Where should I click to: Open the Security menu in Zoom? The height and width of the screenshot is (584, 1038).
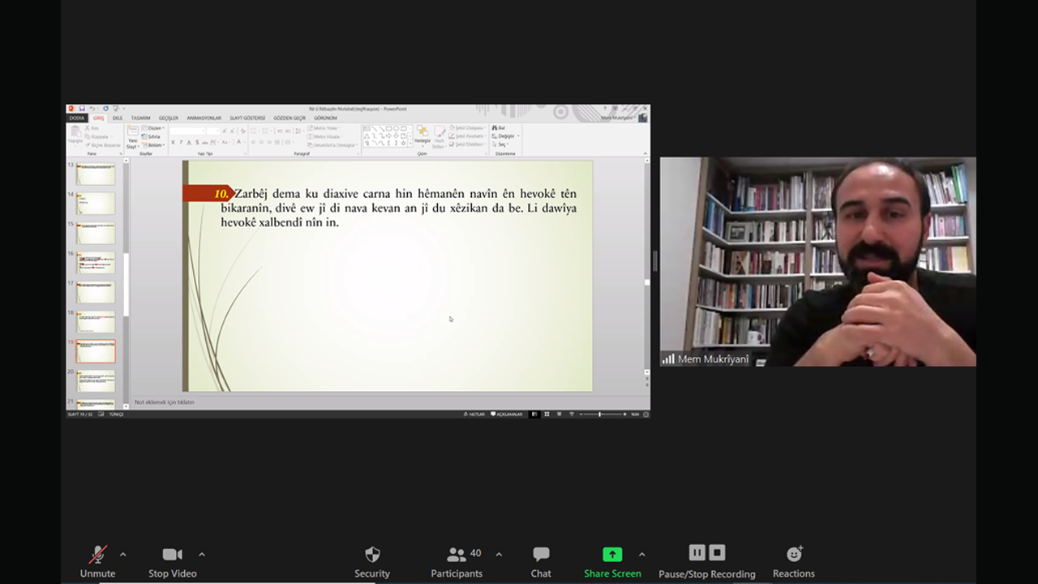tap(372, 560)
